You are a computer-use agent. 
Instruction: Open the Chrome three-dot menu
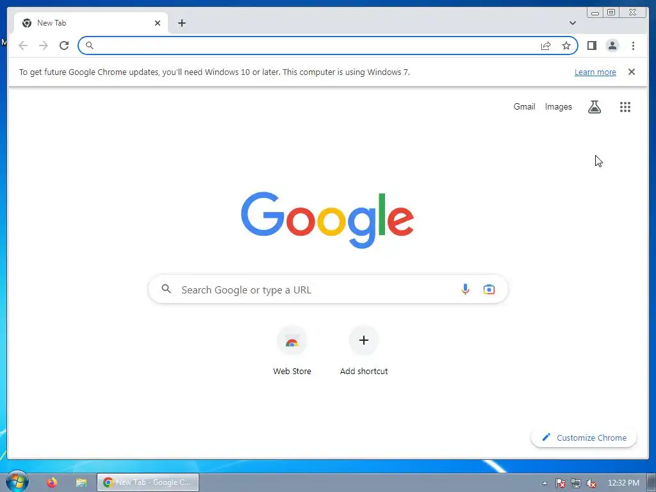coord(633,45)
